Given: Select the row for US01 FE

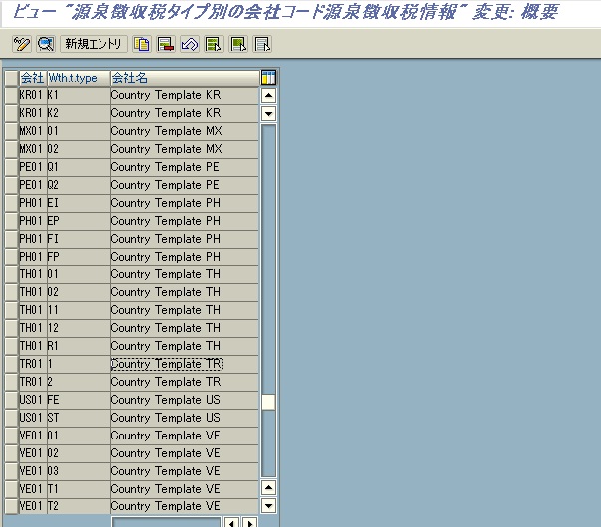Looking at the screenshot, I should click(x=11, y=400).
